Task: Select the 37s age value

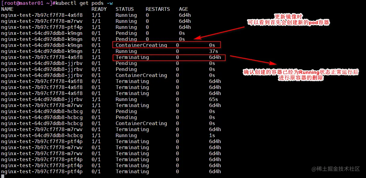Action: [x=214, y=51]
